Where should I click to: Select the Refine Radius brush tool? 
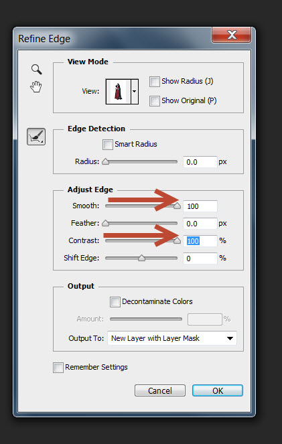(x=36, y=137)
